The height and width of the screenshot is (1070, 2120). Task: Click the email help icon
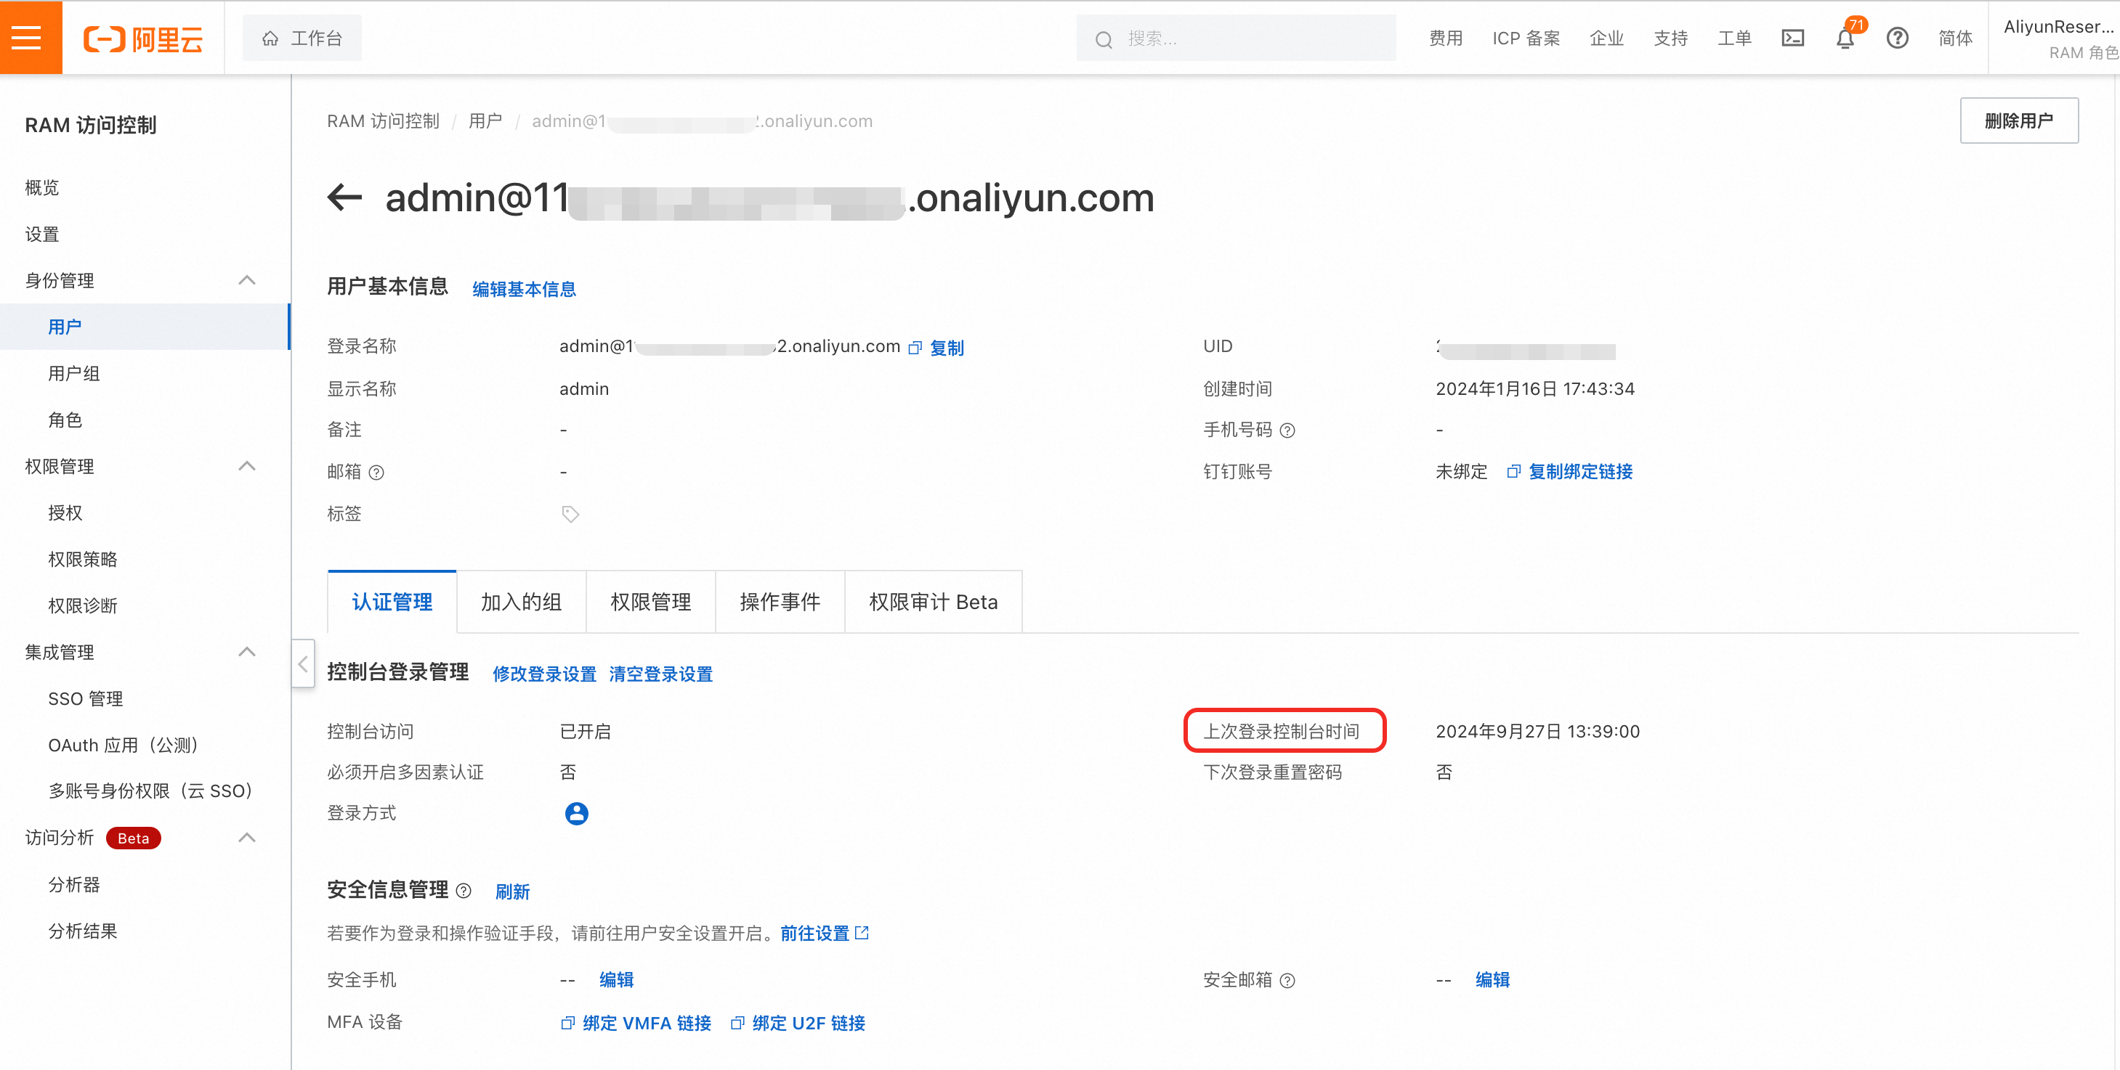pyautogui.click(x=376, y=472)
